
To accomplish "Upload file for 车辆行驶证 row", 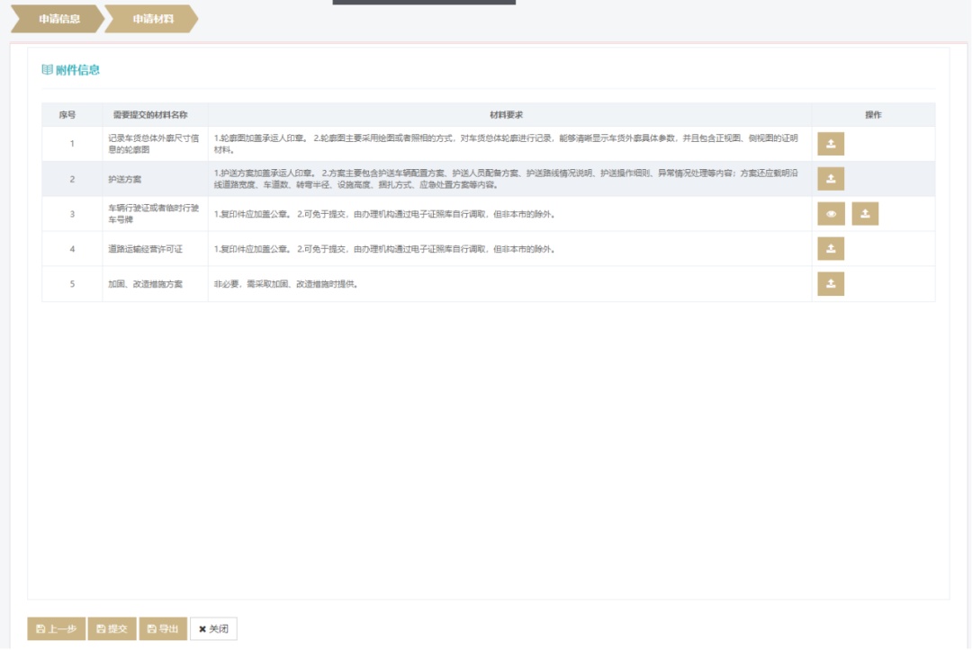I will pyautogui.click(x=864, y=214).
